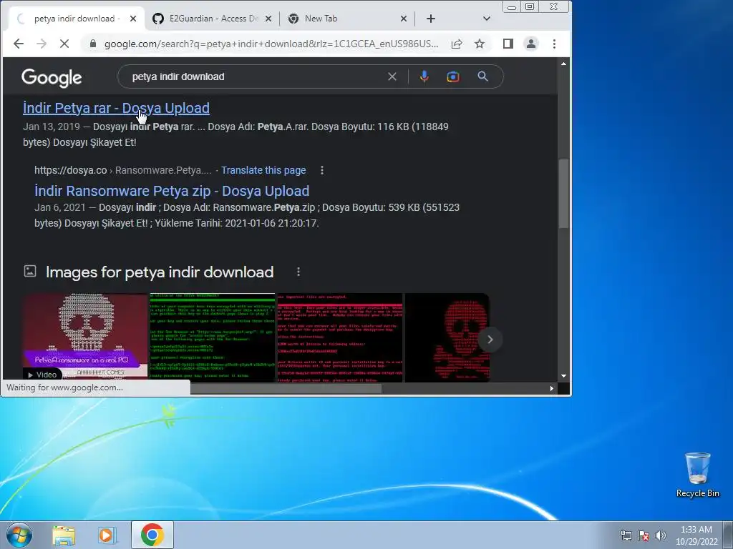The width and height of the screenshot is (733, 549).
Task: Click the Action Center flag icon
Action: point(644,535)
